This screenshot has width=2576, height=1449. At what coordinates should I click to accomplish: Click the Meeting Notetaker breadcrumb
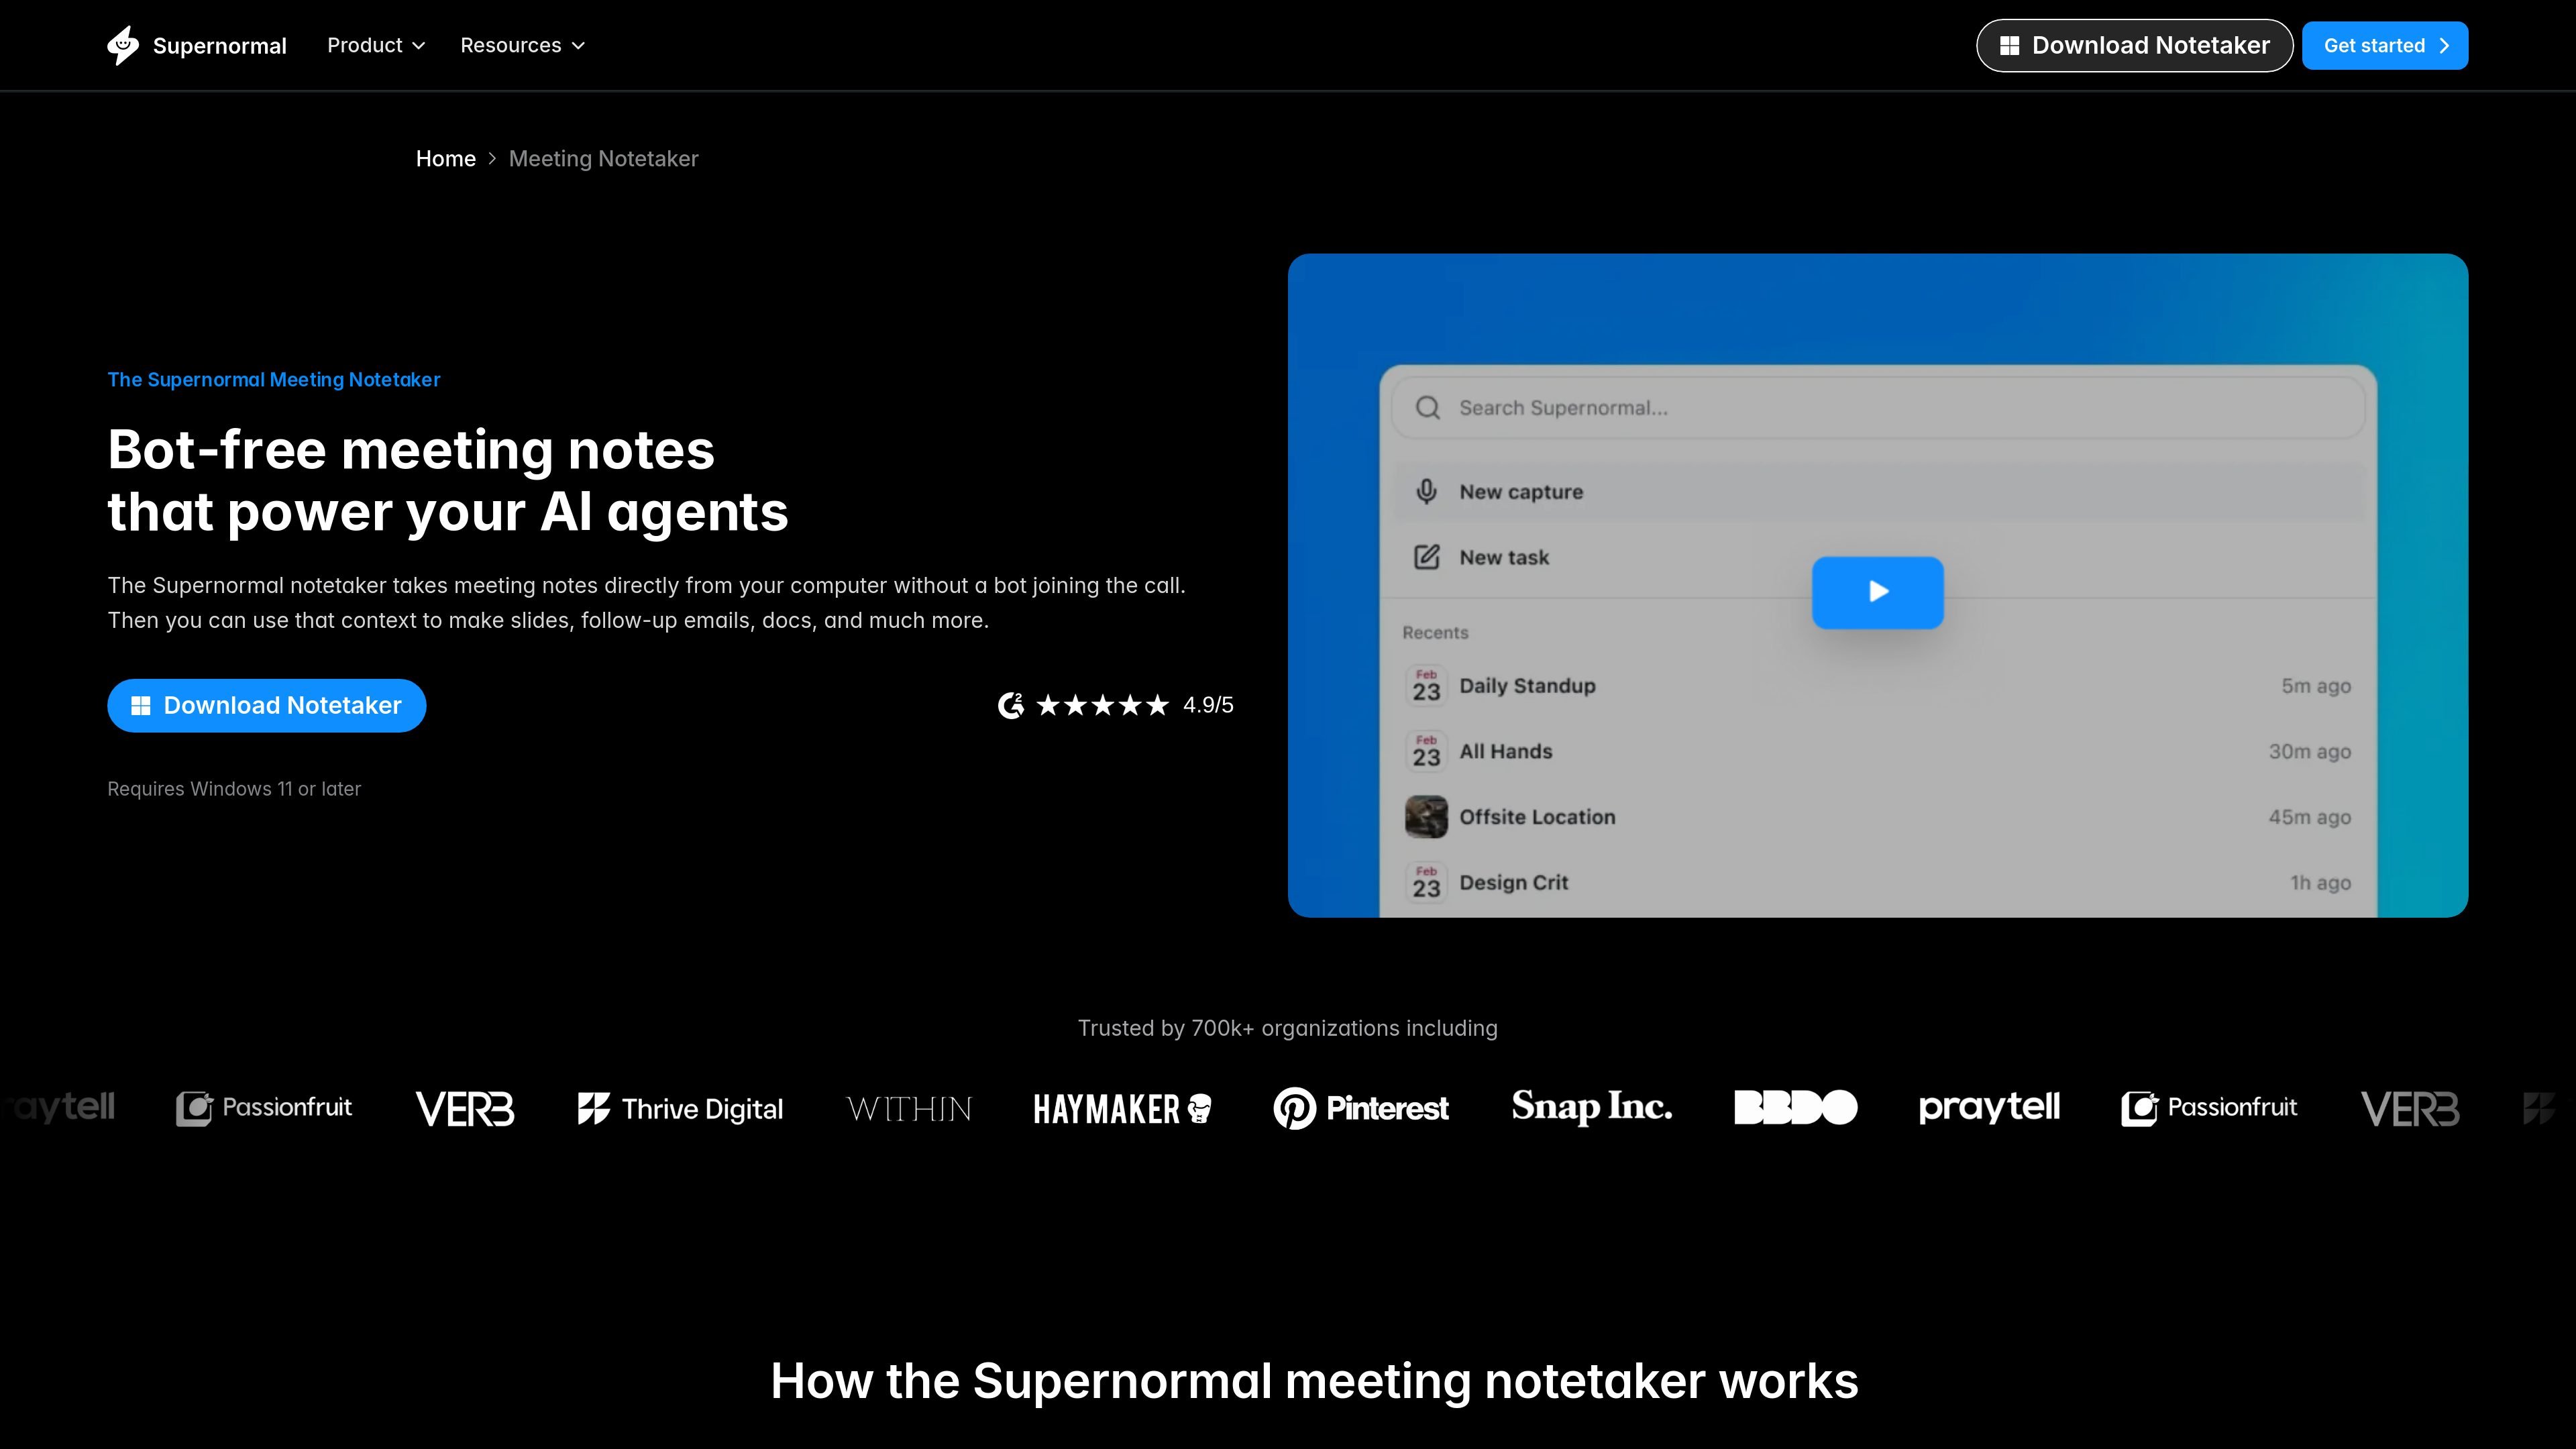(603, 159)
